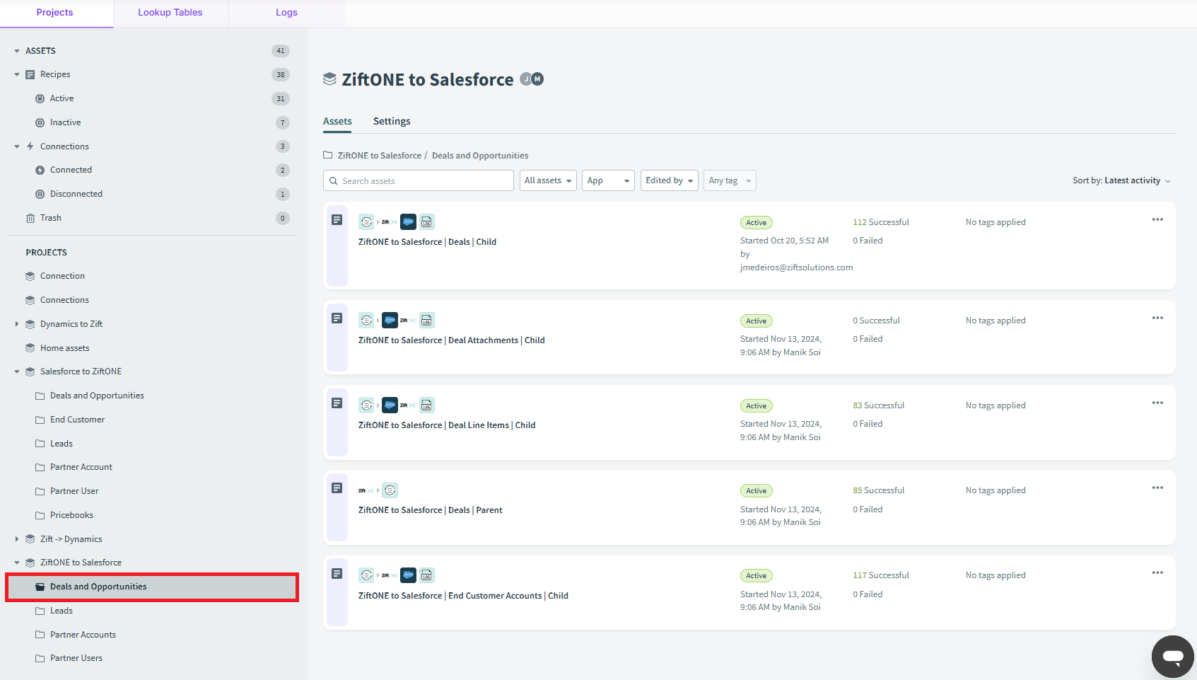Expand the Zift -> Dynamics project
Image resolution: width=1197 pixels, height=680 pixels.
[17, 539]
